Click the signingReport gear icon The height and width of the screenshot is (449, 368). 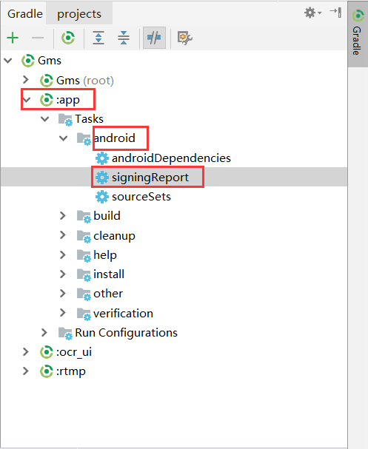click(102, 178)
